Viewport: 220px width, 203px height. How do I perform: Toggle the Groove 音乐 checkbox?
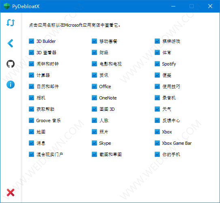31,121
